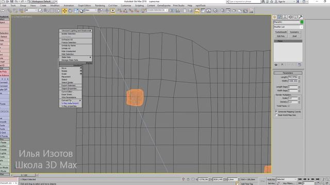The width and height of the screenshot is (330, 185).
Task: Open the Modify command panel tab
Action: 279,17
